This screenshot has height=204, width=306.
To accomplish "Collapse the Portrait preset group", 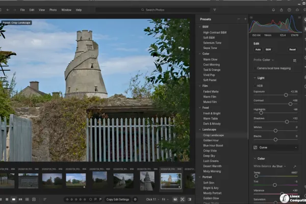I will click(199, 177).
